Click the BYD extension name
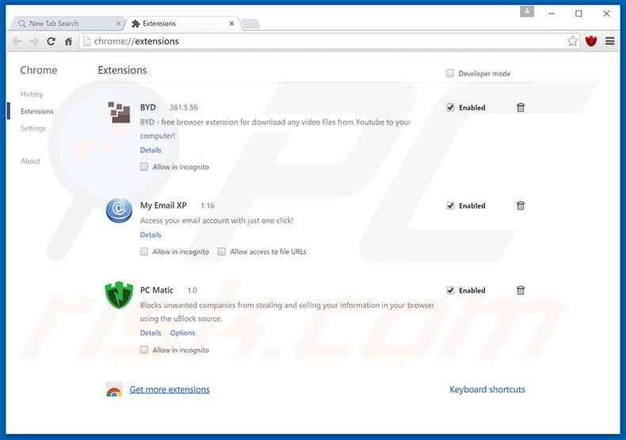 tap(147, 107)
